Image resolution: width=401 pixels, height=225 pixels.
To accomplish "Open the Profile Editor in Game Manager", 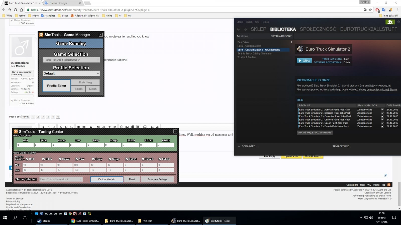I will (x=57, y=86).
